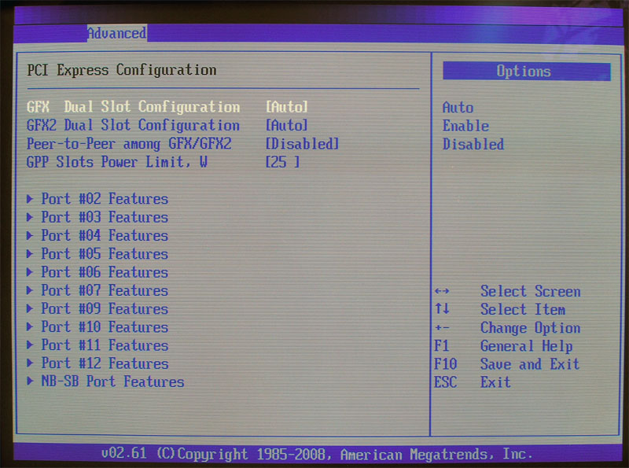Expand the Port #04 Features arrow
This screenshot has height=468, width=629.
[30, 235]
